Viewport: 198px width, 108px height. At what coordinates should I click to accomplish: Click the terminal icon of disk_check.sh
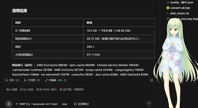click(168, 13)
